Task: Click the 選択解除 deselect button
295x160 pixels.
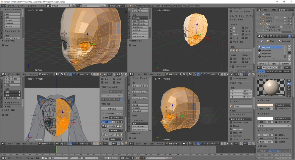Action: click(285, 64)
